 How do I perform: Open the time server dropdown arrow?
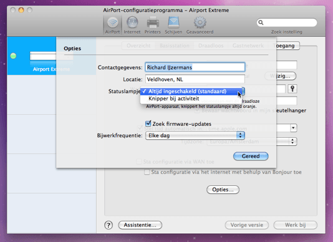coord(293,128)
